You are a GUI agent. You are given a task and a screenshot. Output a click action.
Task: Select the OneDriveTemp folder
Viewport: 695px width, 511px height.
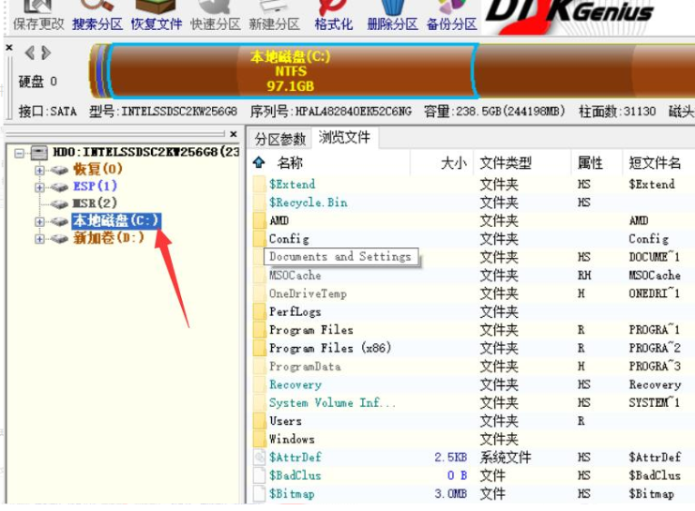point(308,293)
